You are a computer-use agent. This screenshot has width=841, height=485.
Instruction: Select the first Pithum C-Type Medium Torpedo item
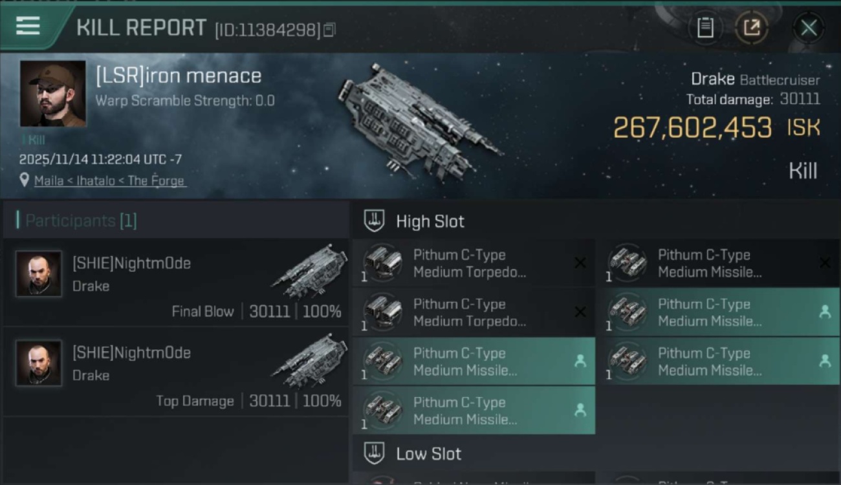(x=469, y=263)
